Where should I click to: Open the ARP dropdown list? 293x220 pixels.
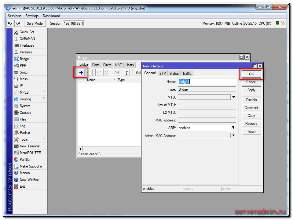click(x=233, y=128)
